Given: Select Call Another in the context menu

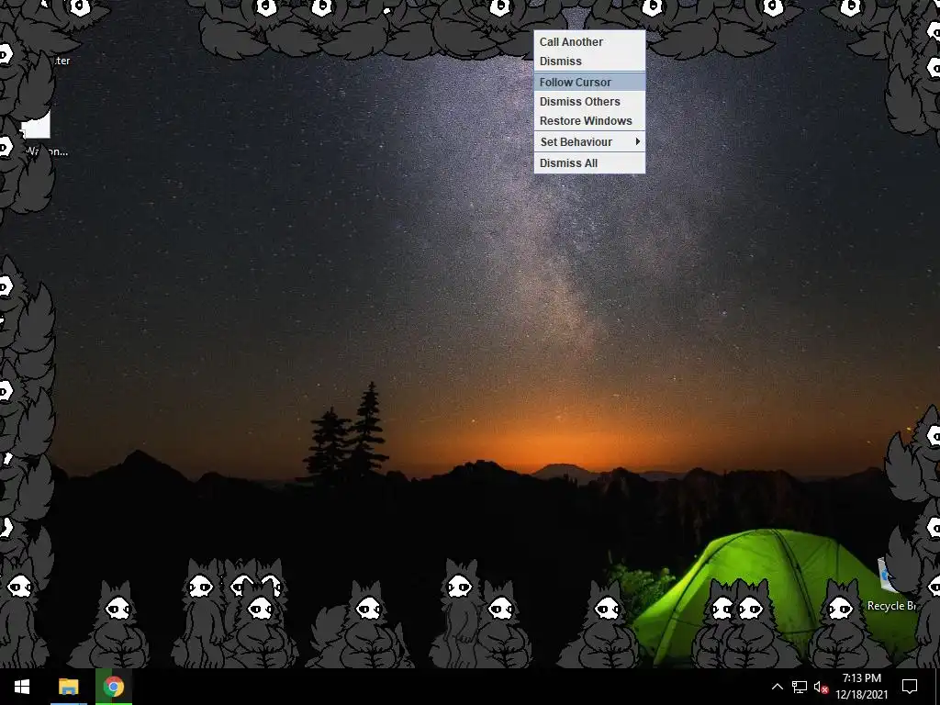Looking at the screenshot, I should click(589, 42).
